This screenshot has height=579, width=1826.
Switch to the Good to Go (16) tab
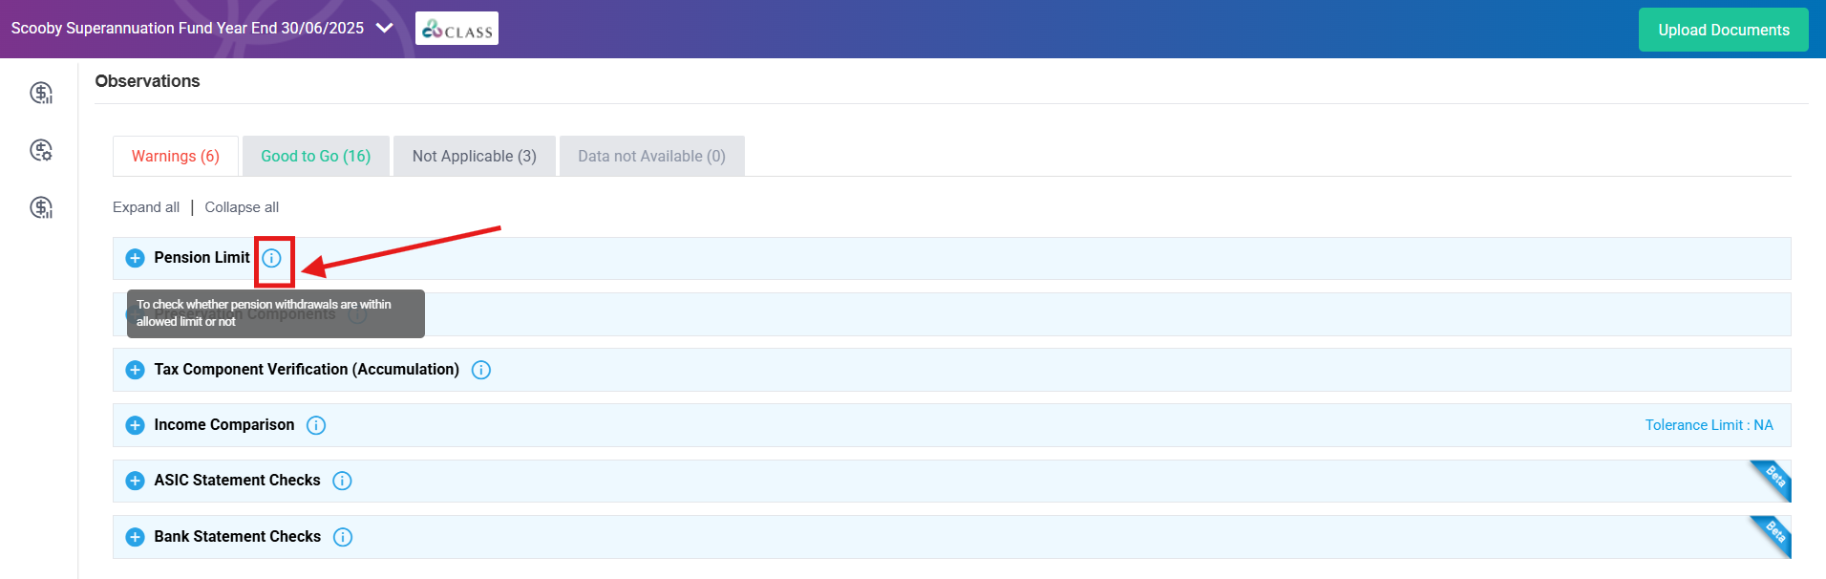(316, 156)
